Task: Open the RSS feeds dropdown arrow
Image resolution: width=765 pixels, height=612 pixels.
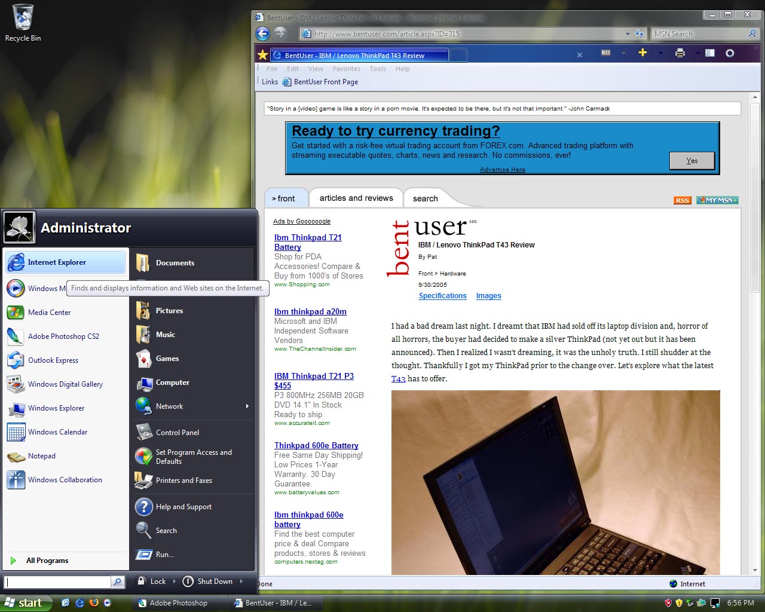Action: pos(623,53)
